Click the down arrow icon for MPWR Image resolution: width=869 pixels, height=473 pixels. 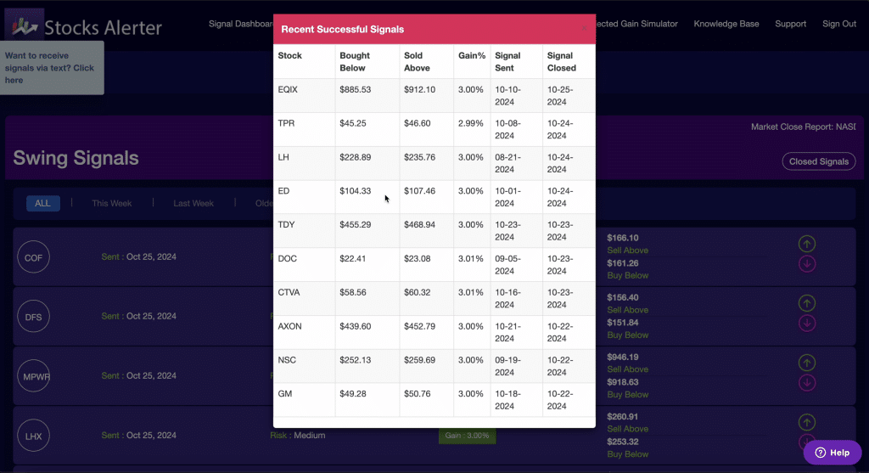[807, 383]
